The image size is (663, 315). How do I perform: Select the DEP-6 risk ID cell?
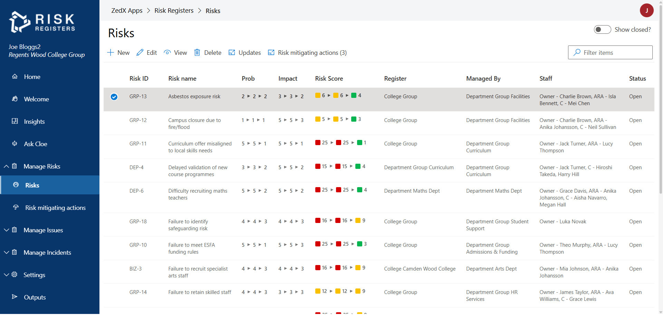coord(136,191)
